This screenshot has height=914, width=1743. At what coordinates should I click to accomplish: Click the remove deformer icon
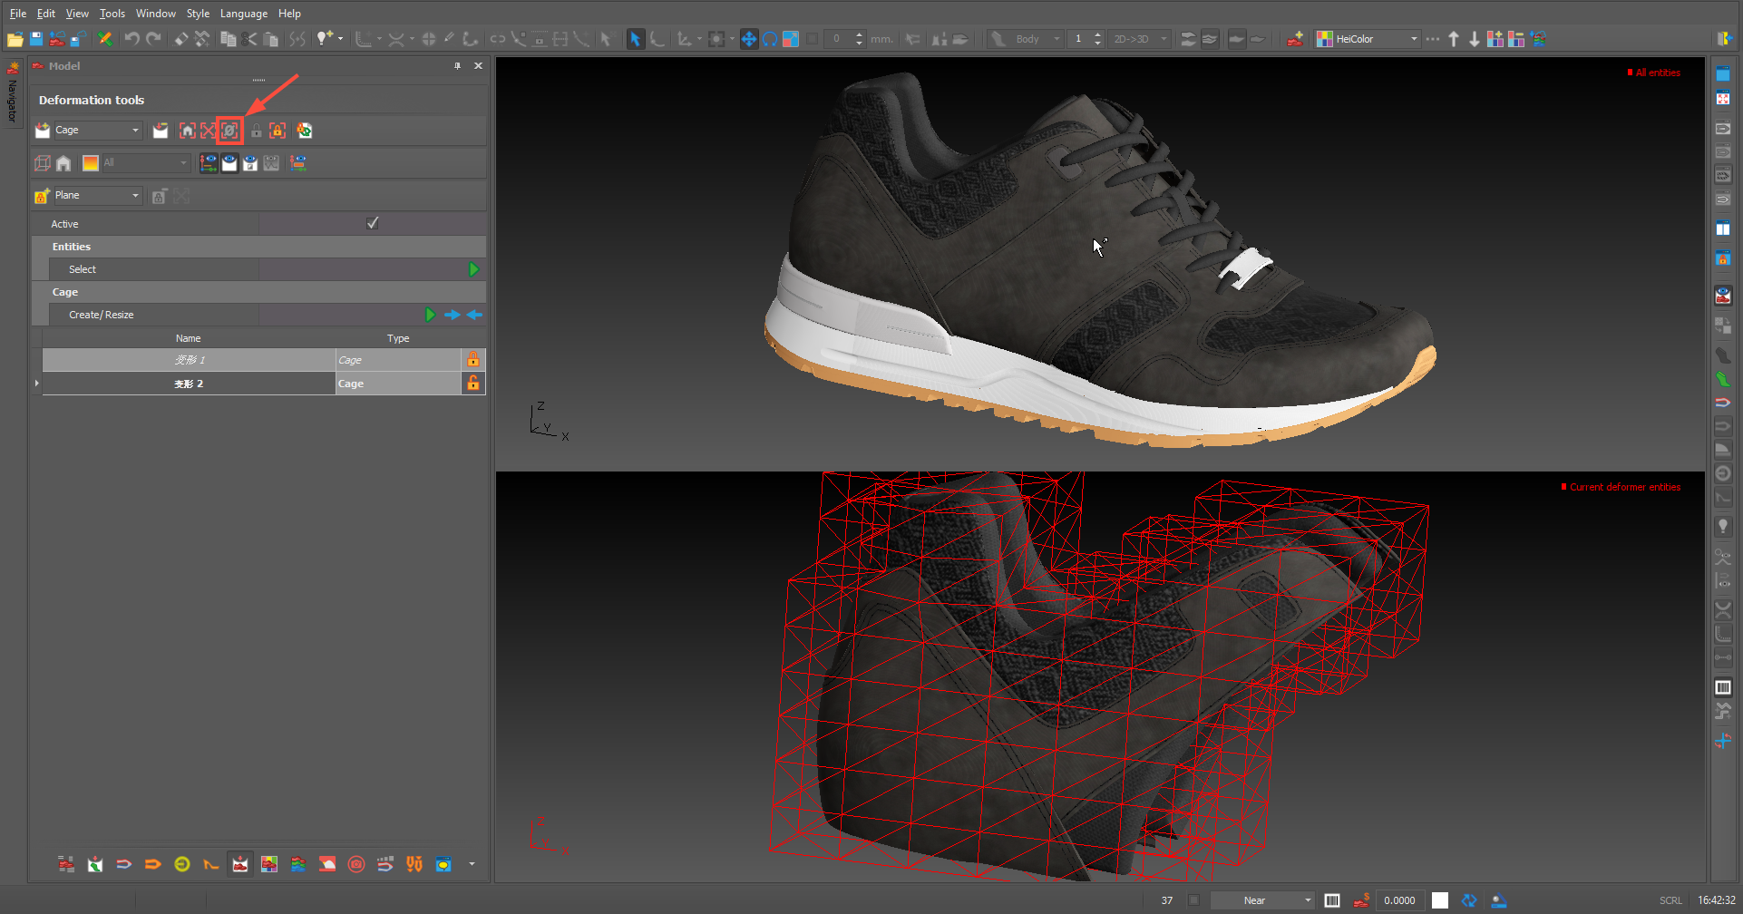point(161,131)
